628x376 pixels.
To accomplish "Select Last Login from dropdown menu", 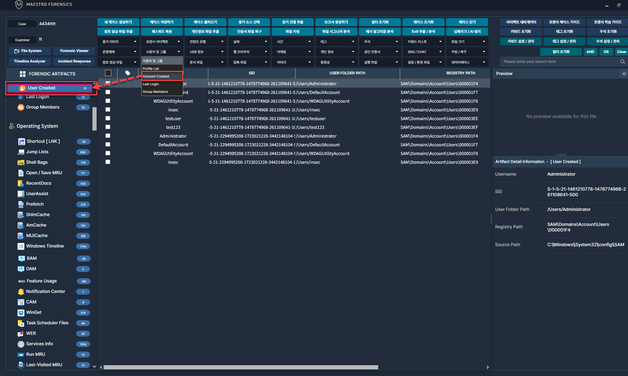I will [x=151, y=84].
